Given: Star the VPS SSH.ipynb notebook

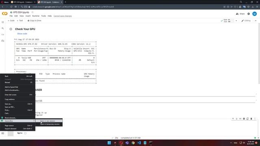Looking at the screenshot, I should (32, 12).
